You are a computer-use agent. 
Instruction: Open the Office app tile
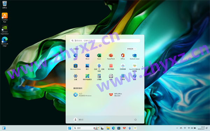point(123,56)
